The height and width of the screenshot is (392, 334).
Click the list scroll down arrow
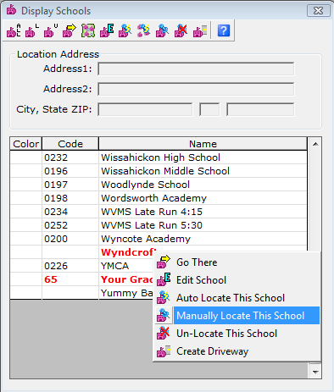[315, 372]
